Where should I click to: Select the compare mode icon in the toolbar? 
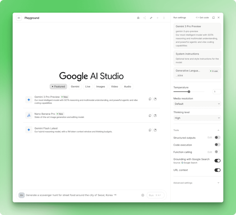click(151, 18)
